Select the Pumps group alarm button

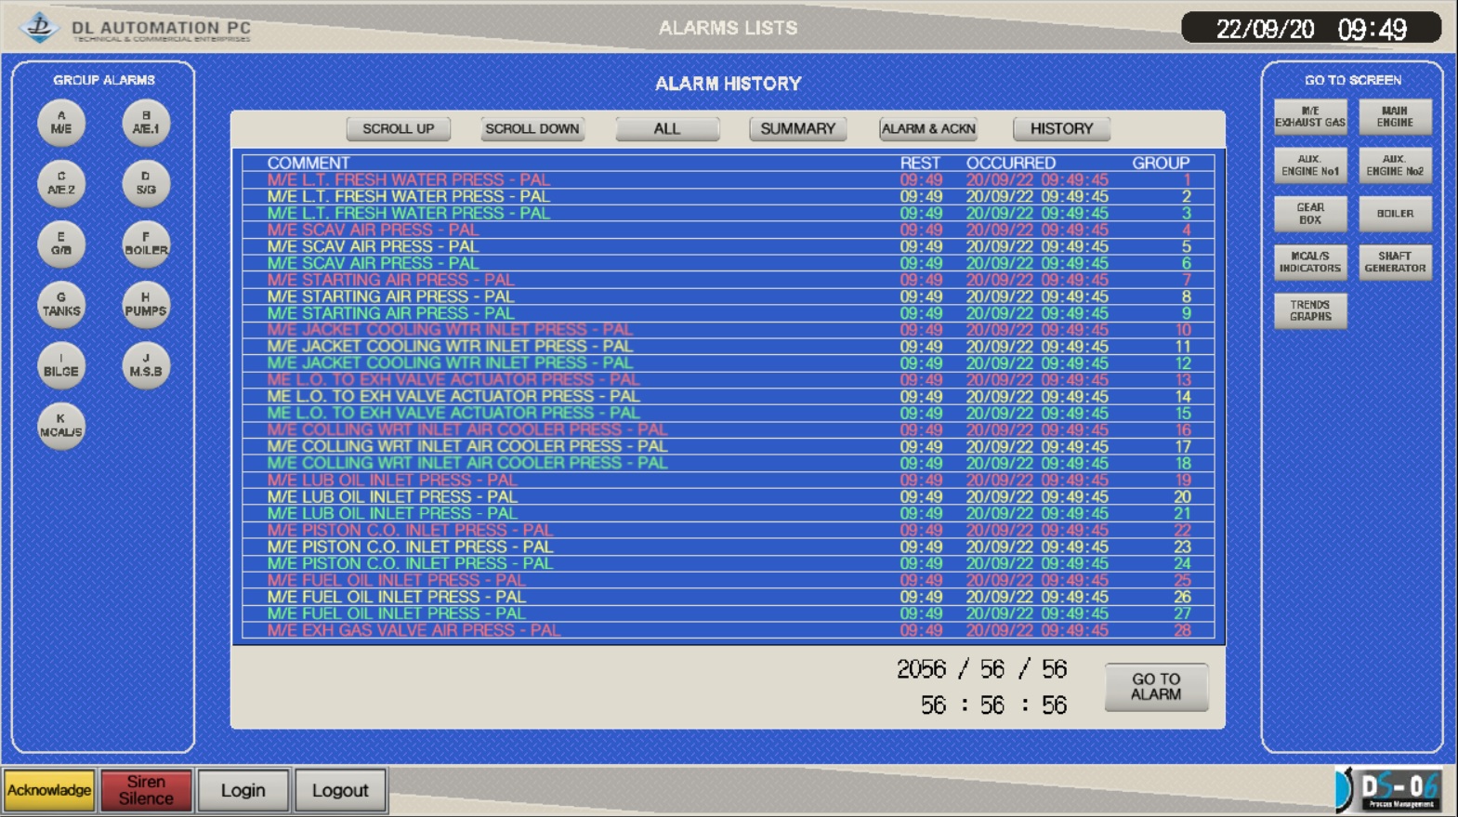146,305
